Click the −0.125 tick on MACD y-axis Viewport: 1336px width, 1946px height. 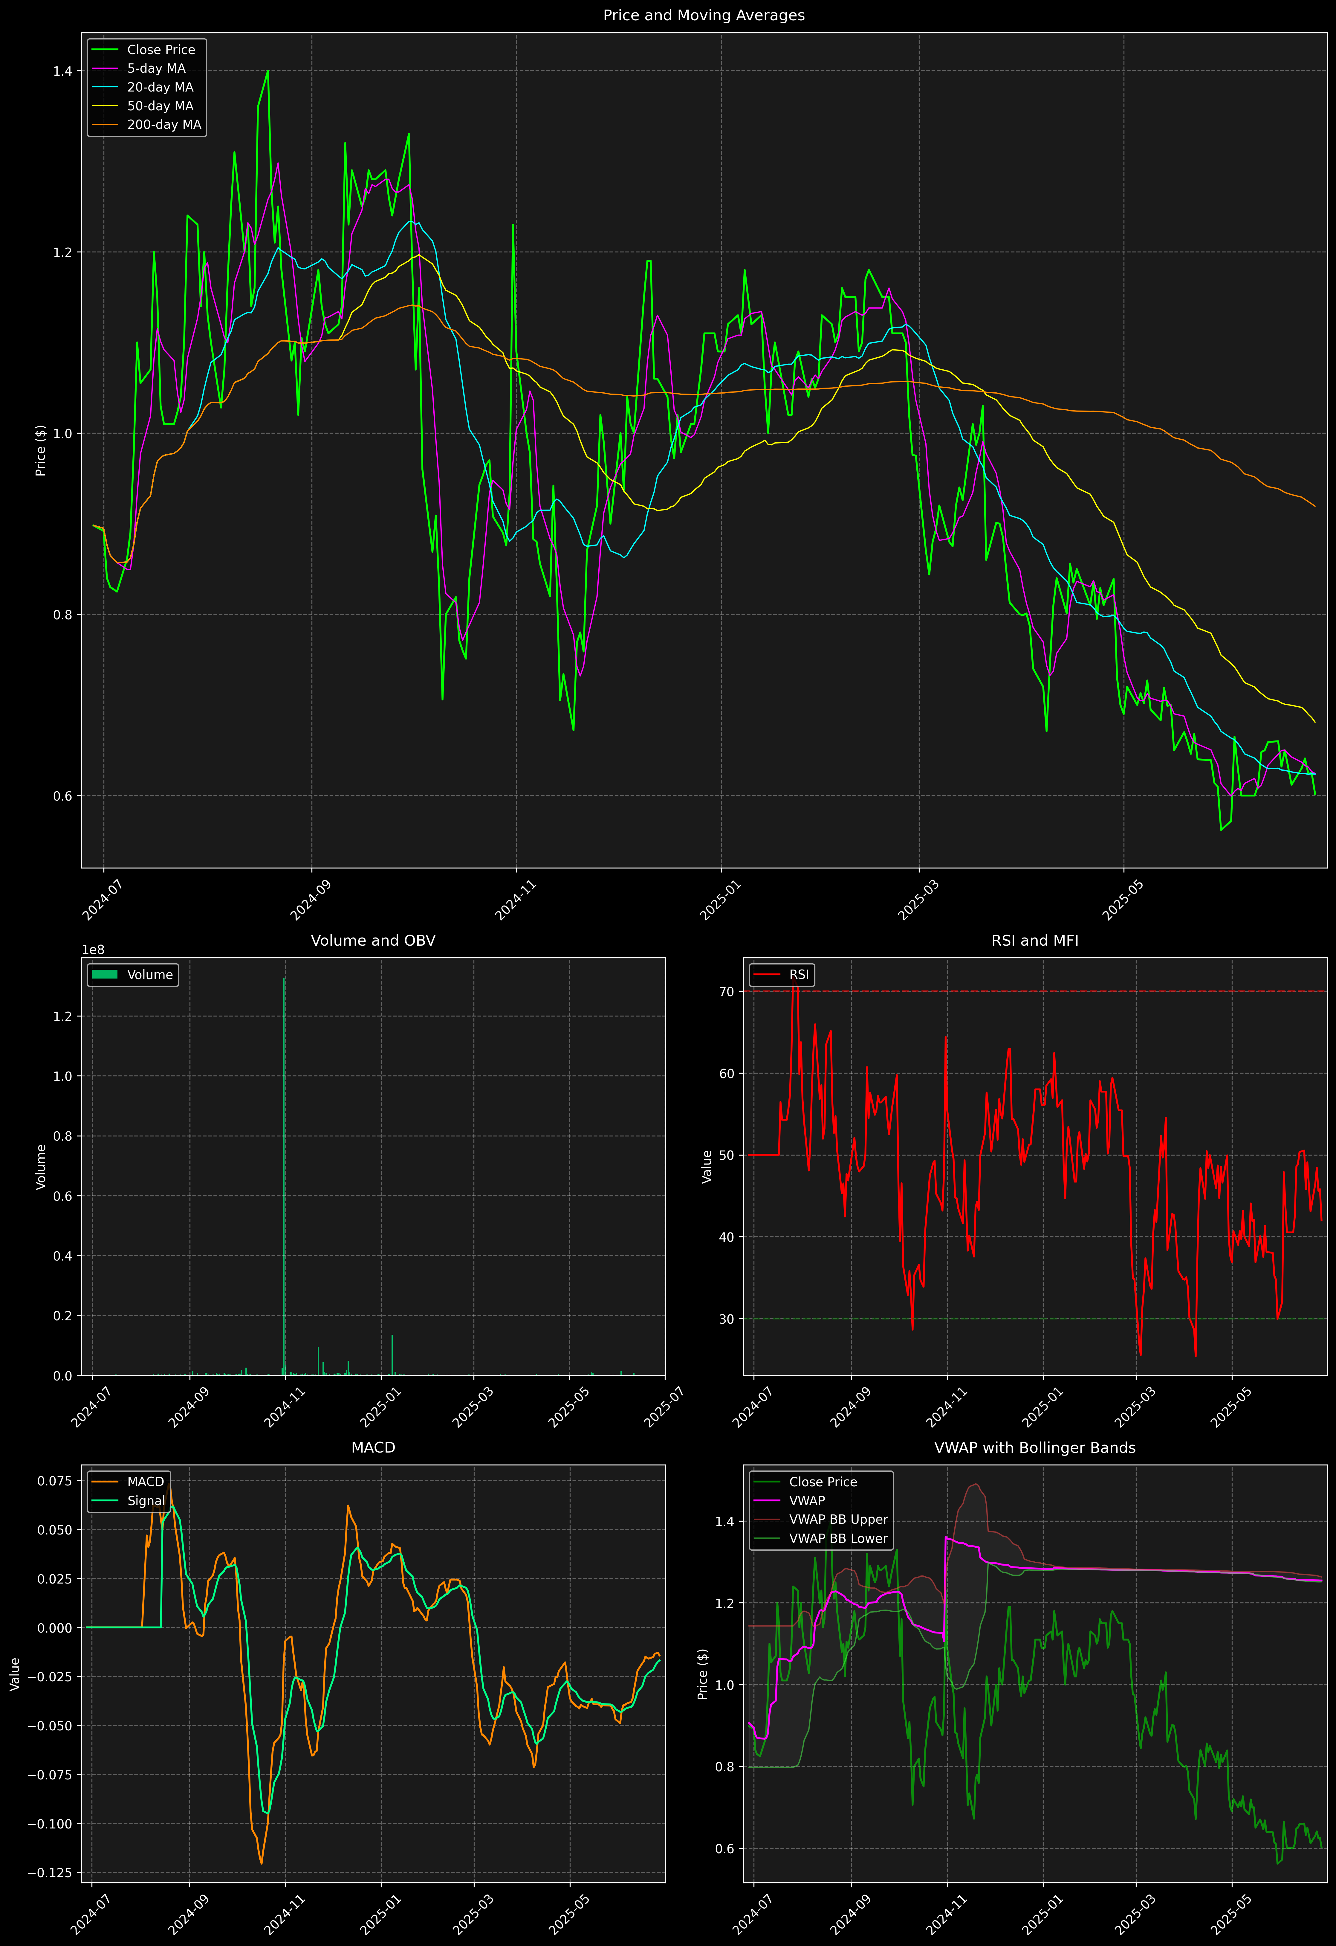(x=50, y=1873)
